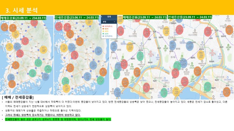Click the [ 매매 / 전세증감률] section heading

[x=18, y=97]
